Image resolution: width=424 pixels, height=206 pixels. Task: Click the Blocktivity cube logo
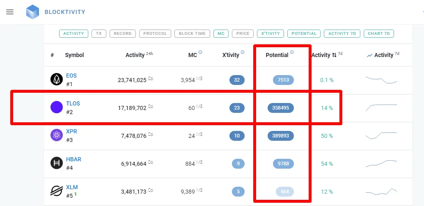33,12
